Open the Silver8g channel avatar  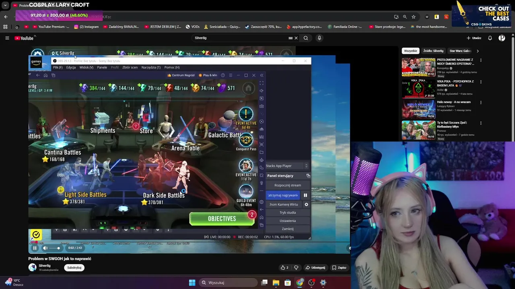32,267
